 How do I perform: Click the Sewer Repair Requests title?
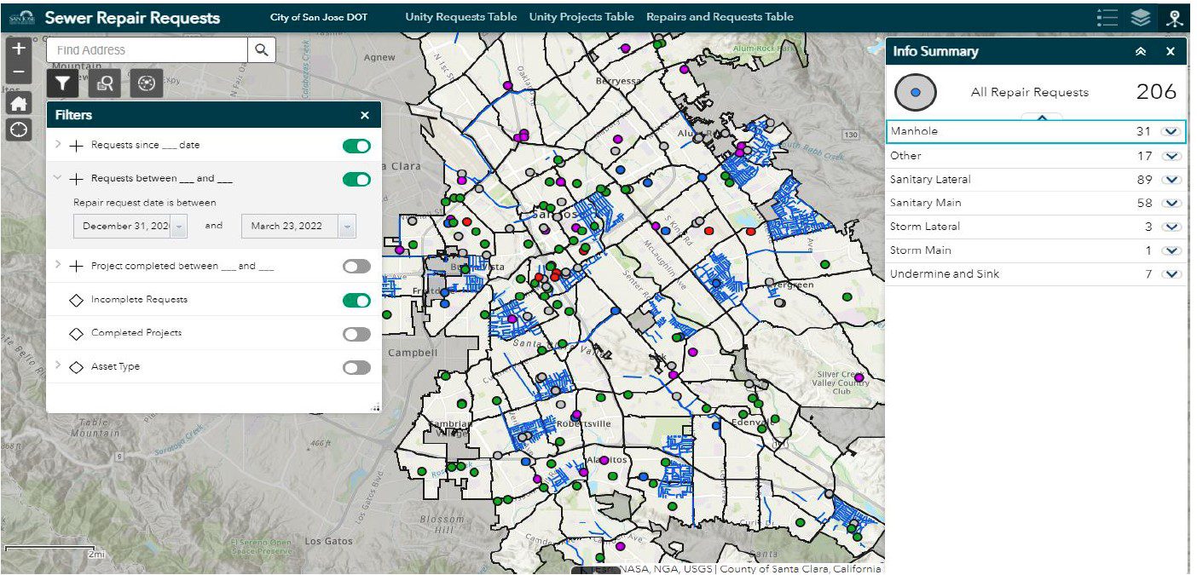coord(132,18)
